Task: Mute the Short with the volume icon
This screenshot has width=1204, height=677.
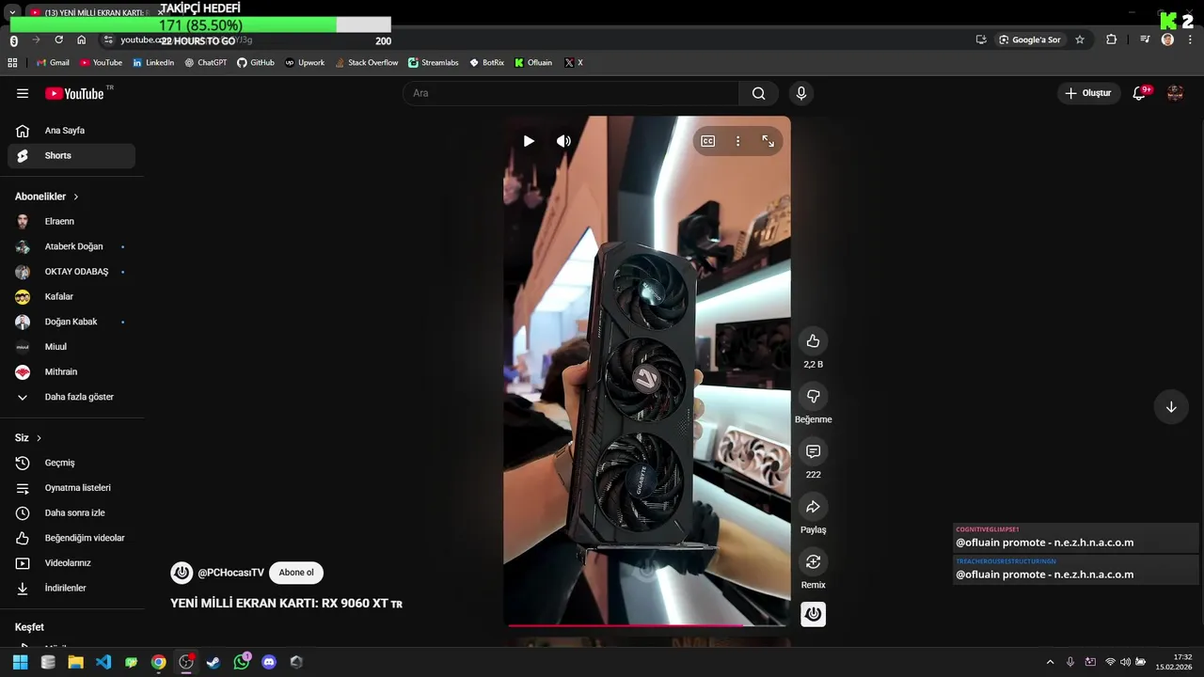Action: tap(563, 141)
